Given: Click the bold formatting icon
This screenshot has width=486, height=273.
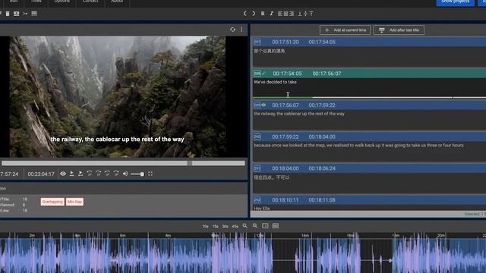Looking at the screenshot, I should 263,14.
